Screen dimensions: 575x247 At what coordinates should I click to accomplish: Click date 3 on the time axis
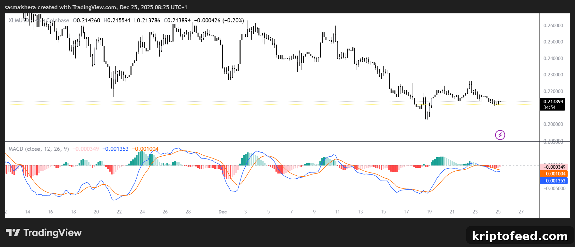pos(246,212)
